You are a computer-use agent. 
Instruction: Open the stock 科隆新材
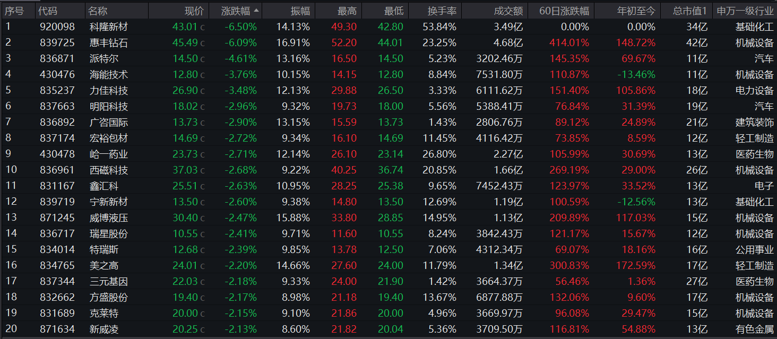pos(109,27)
